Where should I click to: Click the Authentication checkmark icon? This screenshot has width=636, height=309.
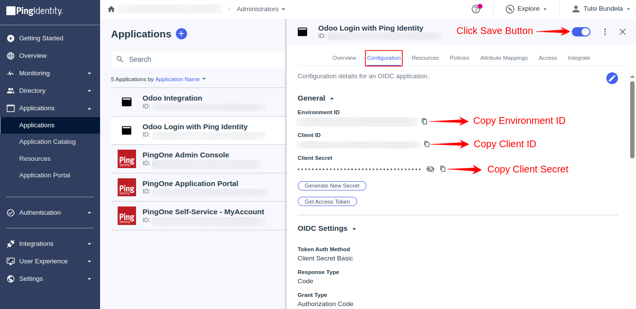tap(11, 213)
